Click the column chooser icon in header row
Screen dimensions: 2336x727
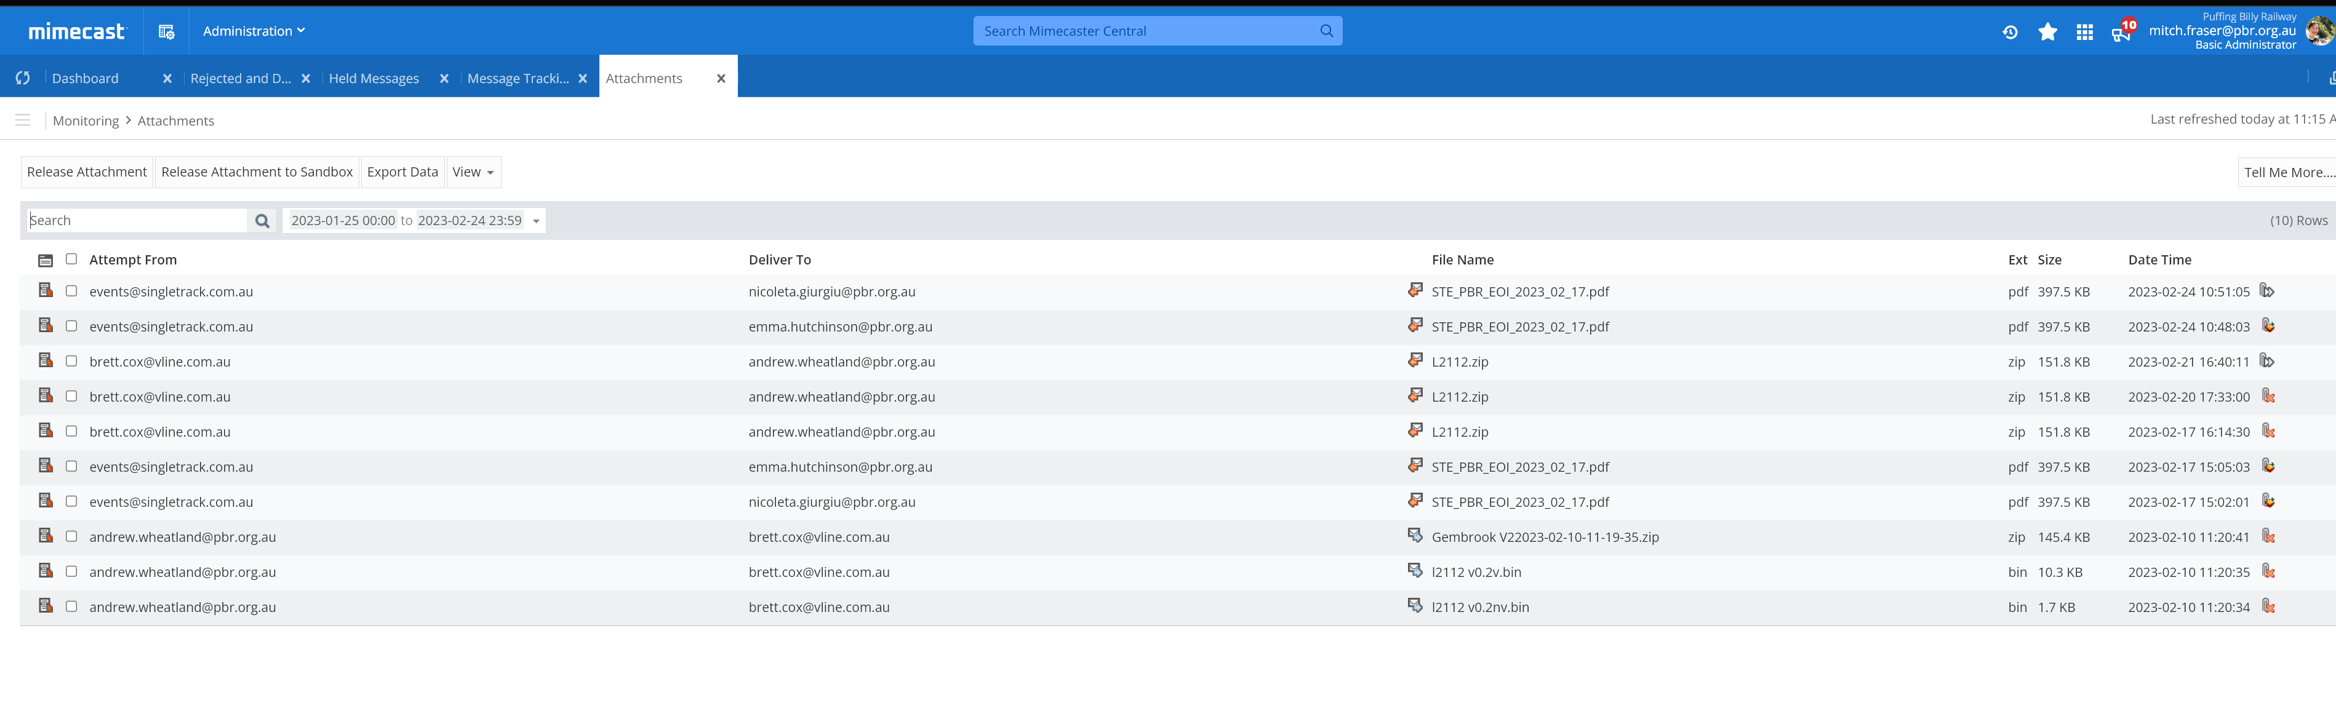[46, 260]
